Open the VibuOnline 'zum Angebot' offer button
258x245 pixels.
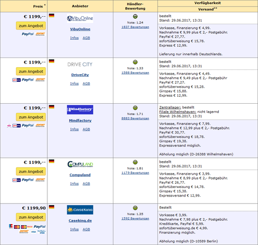pyautogui.click(x=31, y=26)
